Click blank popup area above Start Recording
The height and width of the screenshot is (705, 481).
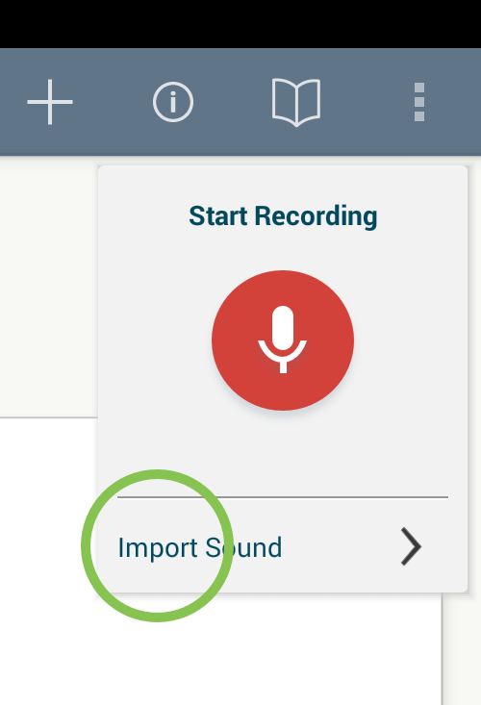pyautogui.click(x=283, y=184)
